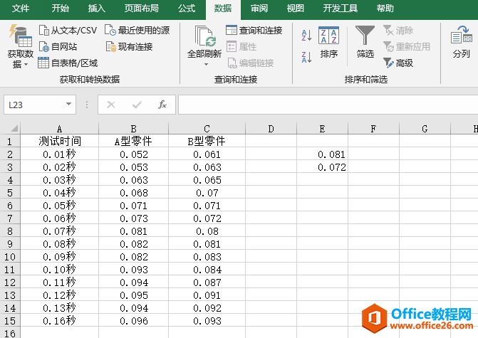The image size is (478, 338).
Task: Select cell E3 containing 0.072
Action: point(322,167)
